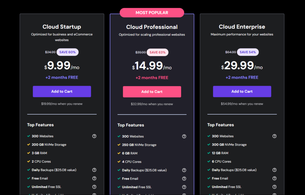Image resolution: width=305 pixels, height=195 pixels.
Task: Click Top Features heading in Cloud Enterprise
Action: 221,125
